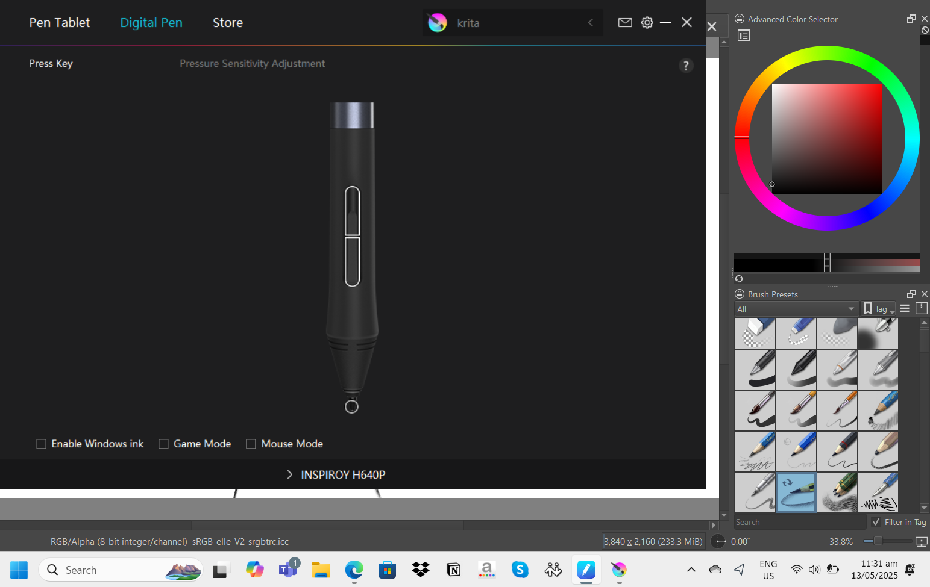
Task: Open Pressure Sensitivity Adjustment section
Action: (252, 64)
